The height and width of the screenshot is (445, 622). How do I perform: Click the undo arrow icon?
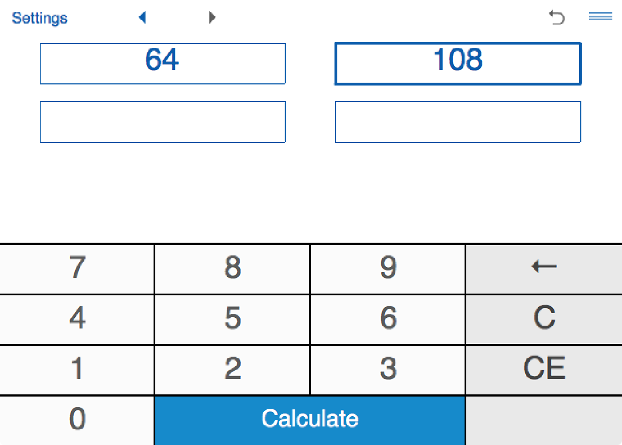pos(557,18)
